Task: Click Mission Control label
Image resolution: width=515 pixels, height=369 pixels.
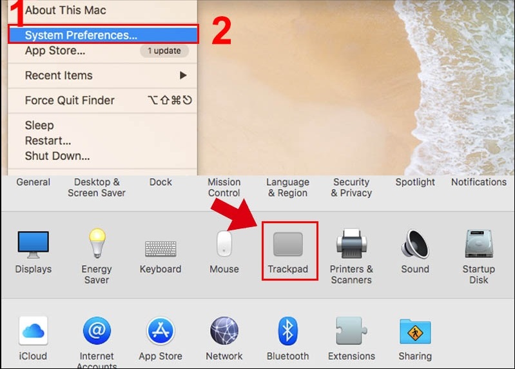Action: click(224, 187)
